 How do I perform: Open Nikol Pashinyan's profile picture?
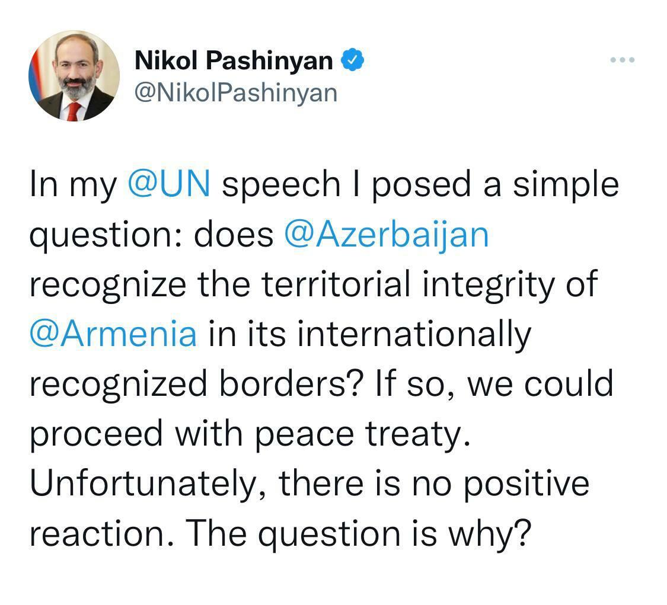pyautogui.click(x=74, y=76)
